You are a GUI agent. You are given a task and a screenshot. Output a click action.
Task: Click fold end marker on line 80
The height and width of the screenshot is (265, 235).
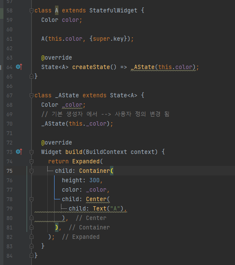31,218
